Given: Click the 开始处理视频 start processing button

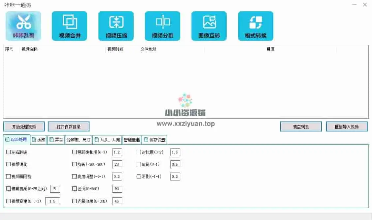Looking at the screenshot, I should (24, 126).
